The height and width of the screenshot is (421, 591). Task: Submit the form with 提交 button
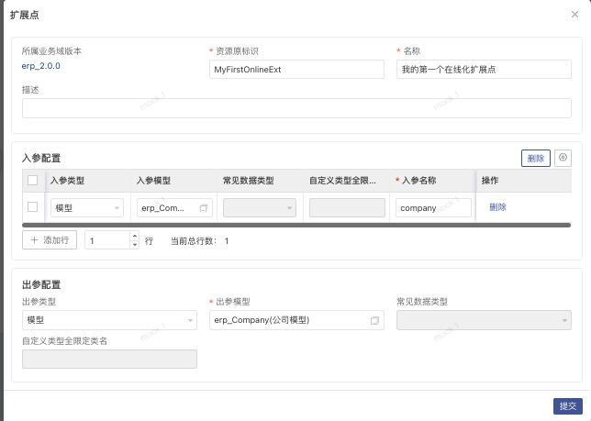click(568, 406)
